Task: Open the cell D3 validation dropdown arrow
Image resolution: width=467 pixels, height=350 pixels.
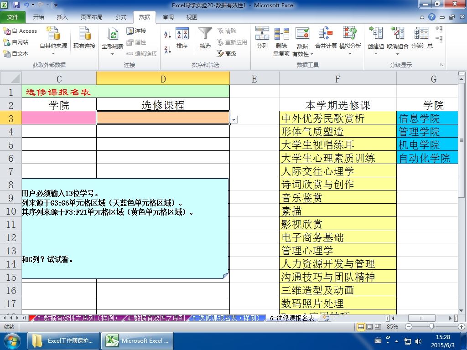Action: 234,120
